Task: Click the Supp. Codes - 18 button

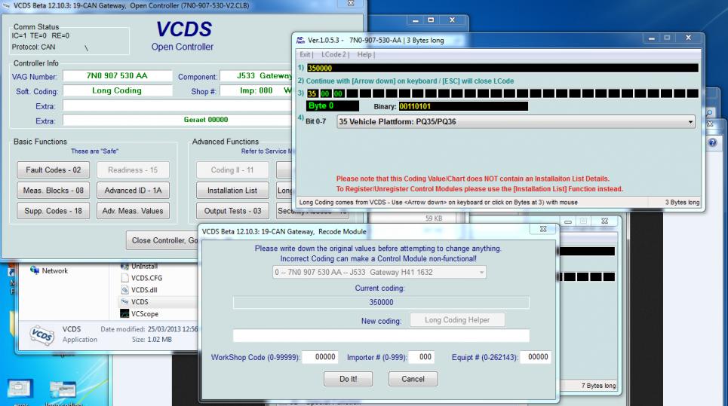Action: click(x=53, y=211)
